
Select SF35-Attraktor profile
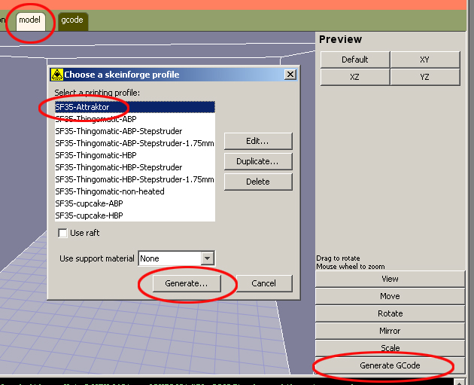pyautogui.click(x=82, y=107)
